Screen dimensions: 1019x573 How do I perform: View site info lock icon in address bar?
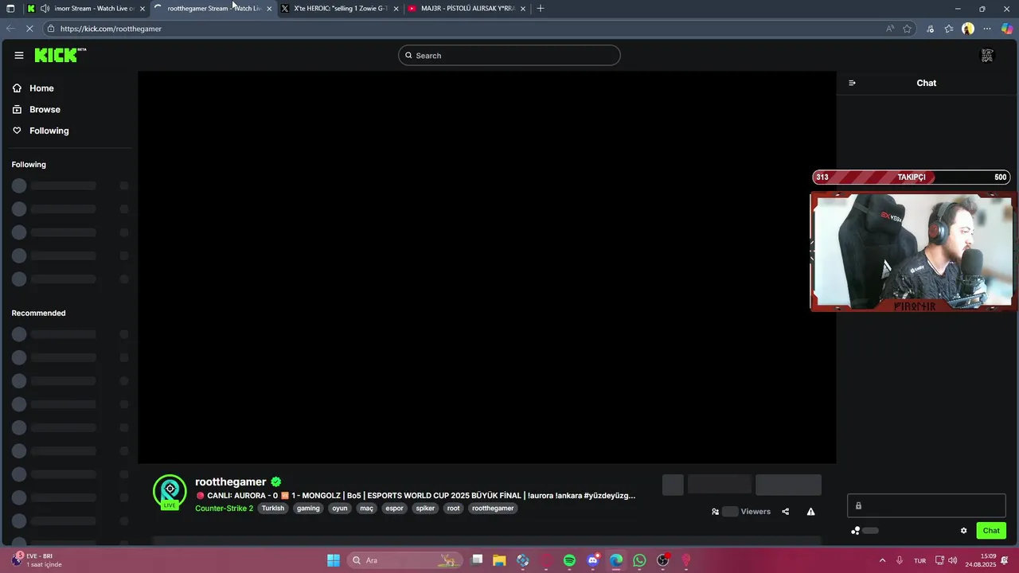click(51, 29)
